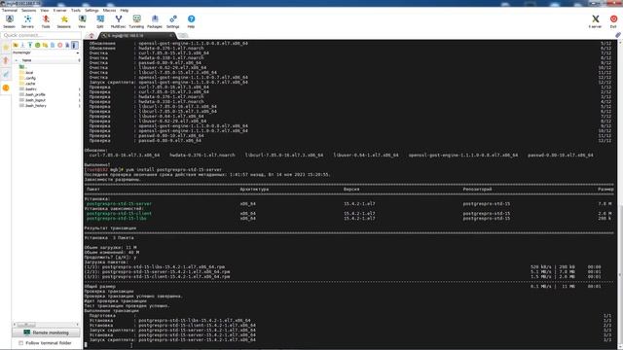Select the .bash_logout file
Viewport: 623px width, 350px height.
pos(32,100)
